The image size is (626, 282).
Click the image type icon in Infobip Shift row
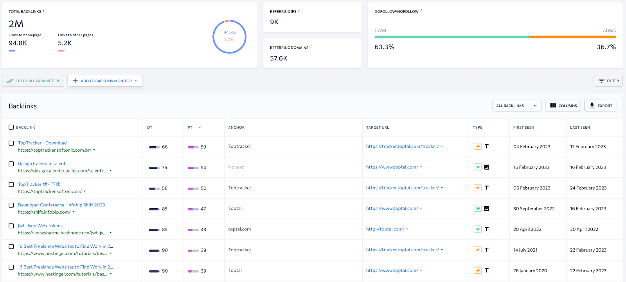coord(487,209)
